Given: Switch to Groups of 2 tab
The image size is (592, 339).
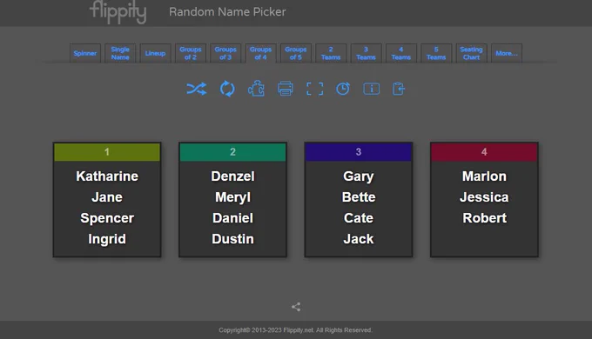Looking at the screenshot, I should pyautogui.click(x=191, y=53).
